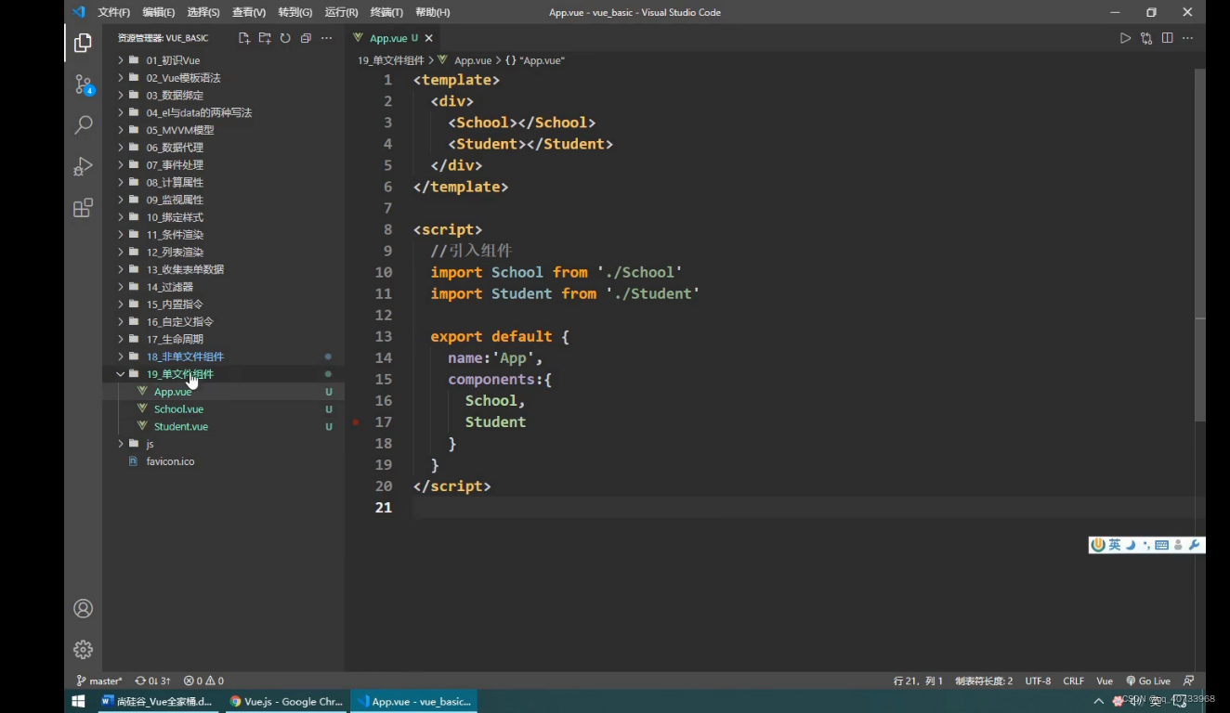
Task: Open changes compare icon in editor toolbar
Action: point(1146,38)
